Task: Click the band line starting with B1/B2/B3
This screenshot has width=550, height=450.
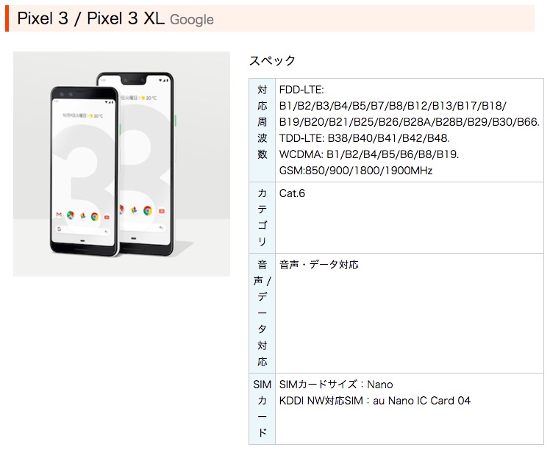Action: 393,106
